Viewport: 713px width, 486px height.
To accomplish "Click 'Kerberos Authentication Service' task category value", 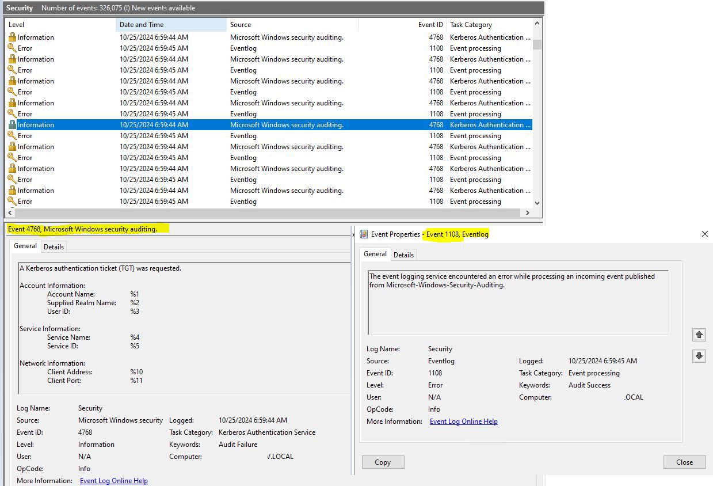I will (x=267, y=432).
